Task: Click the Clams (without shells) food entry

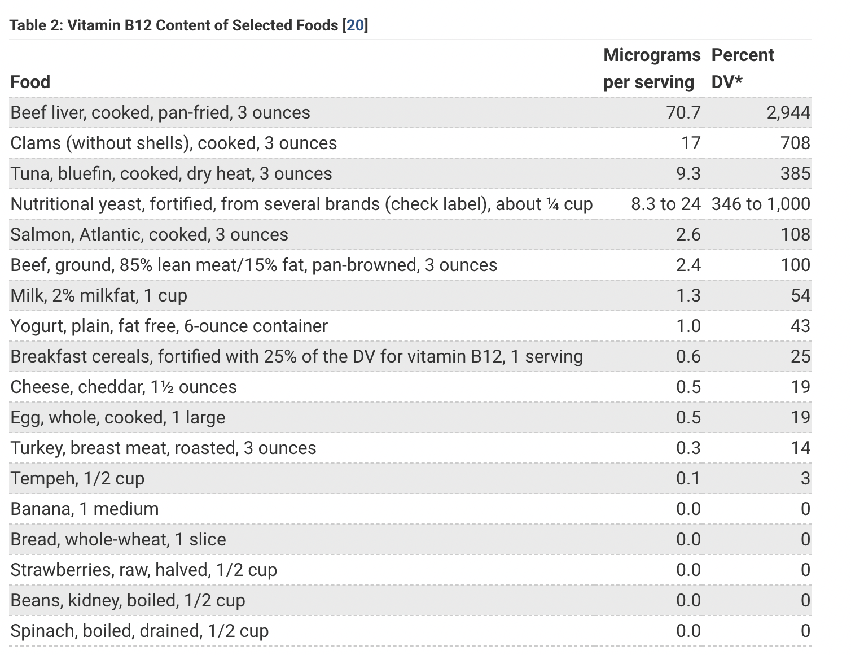Action: pos(174,143)
